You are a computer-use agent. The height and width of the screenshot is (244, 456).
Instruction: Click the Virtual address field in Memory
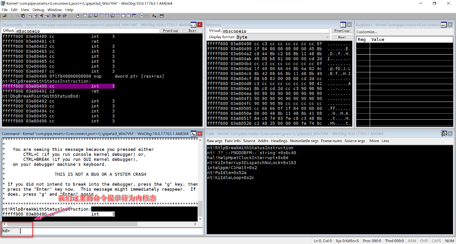(x=276, y=31)
